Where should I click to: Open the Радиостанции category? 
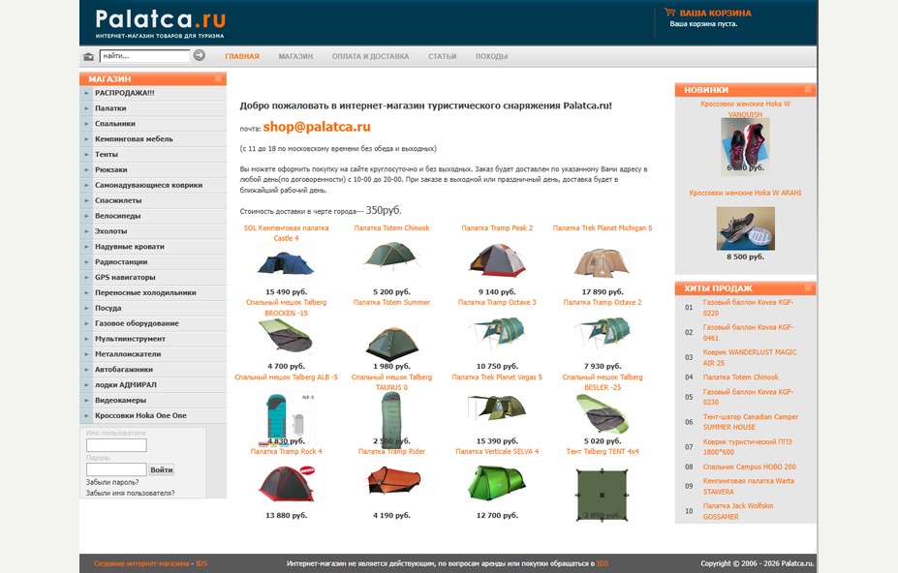coord(121,262)
